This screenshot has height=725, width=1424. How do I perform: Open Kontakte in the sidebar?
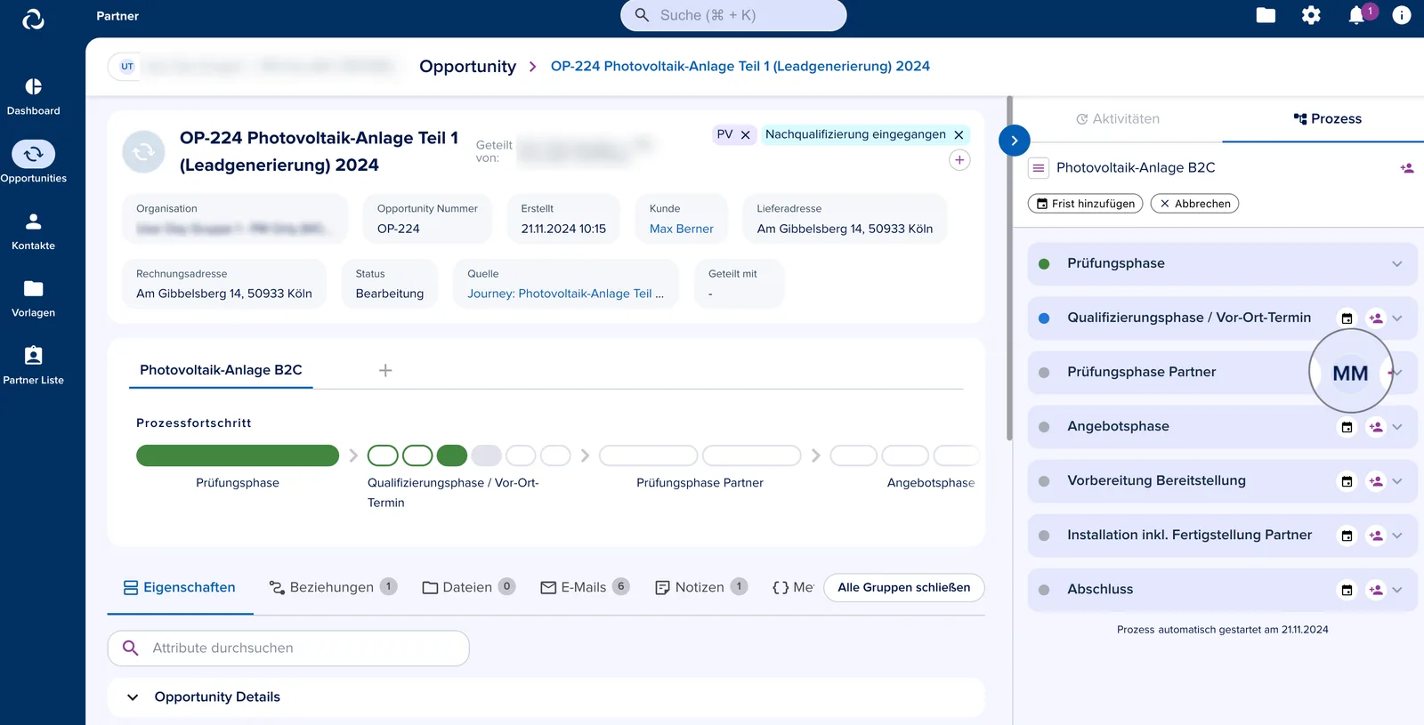click(34, 231)
